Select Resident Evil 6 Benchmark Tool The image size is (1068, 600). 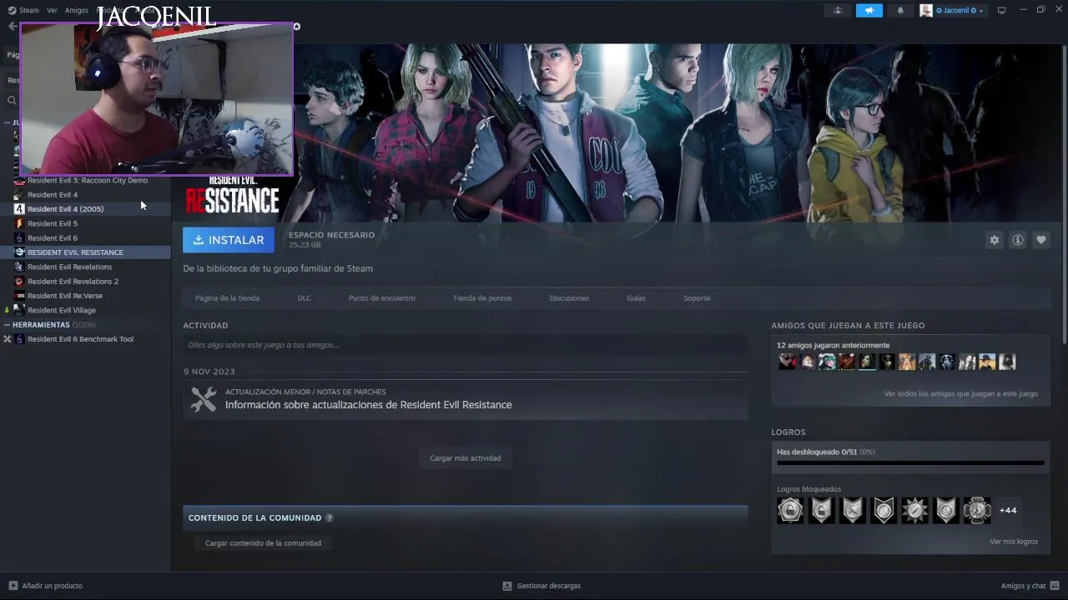tap(80, 339)
